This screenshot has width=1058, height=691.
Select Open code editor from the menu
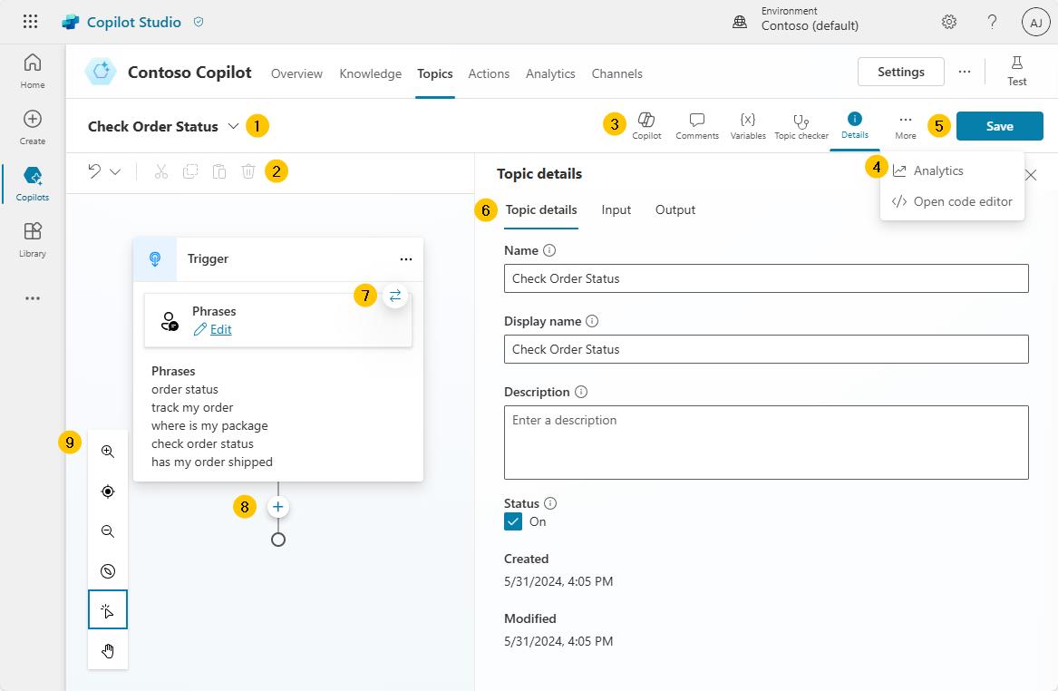[962, 200]
